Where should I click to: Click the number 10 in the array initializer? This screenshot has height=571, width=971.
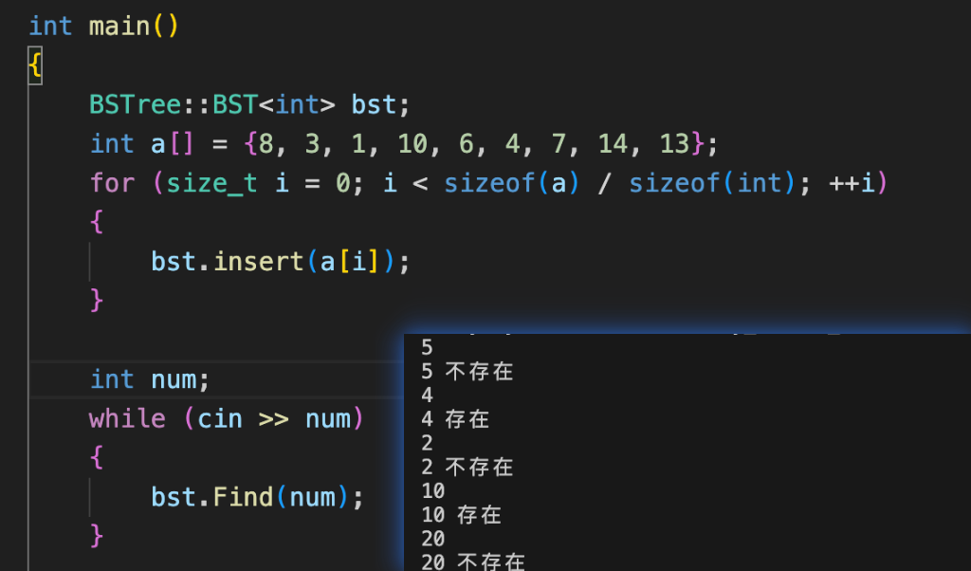(415, 143)
